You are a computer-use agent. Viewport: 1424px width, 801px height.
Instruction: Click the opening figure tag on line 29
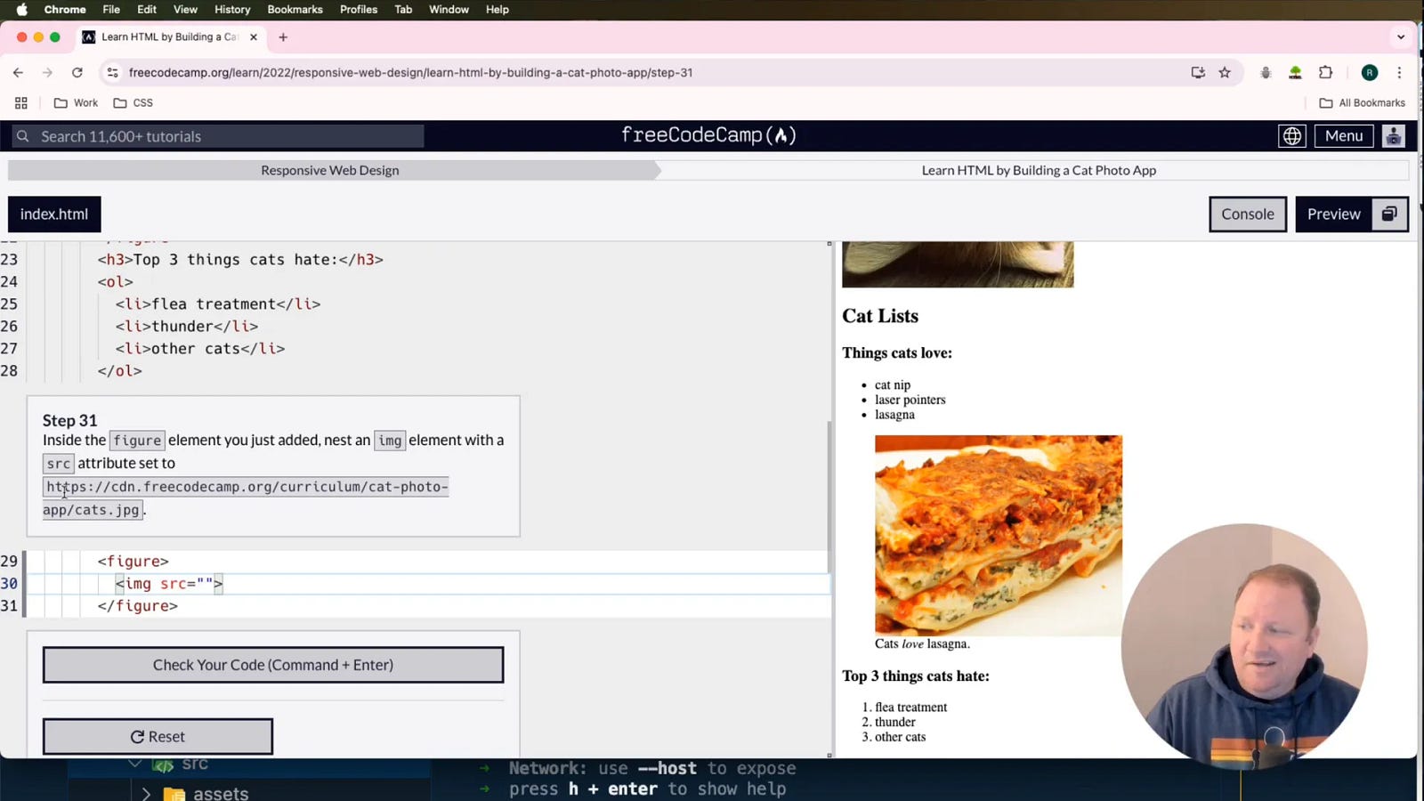click(x=133, y=562)
